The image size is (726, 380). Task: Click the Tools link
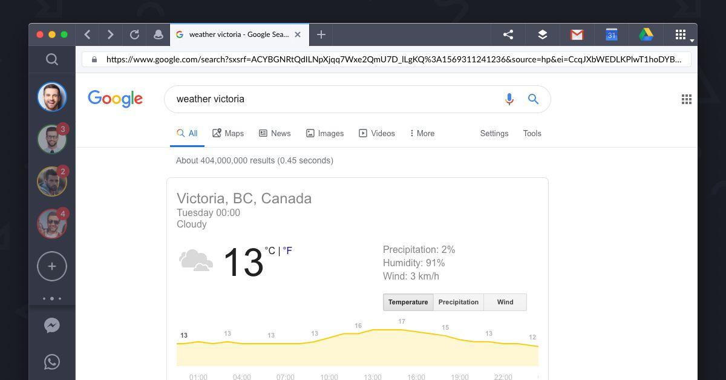pyautogui.click(x=532, y=133)
